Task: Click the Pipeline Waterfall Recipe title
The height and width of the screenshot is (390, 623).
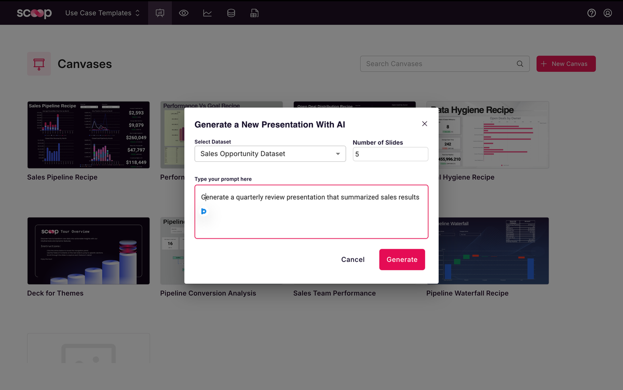Action: click(467, 294)
